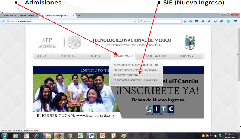241x140 pixels.
Task: Show hidden system tray icons arrow
Action: click(199, 136)
